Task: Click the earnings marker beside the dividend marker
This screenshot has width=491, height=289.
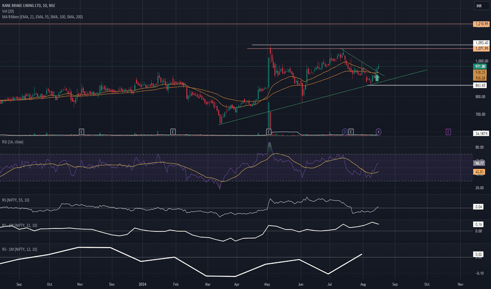Action: tap(351, 132)
